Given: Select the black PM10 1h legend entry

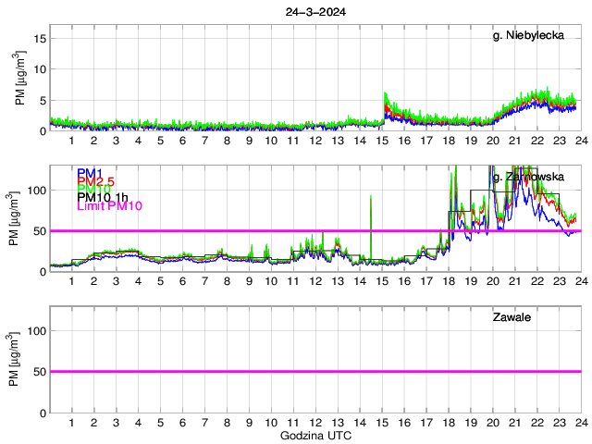Looking at the screenshot, I should tap(103, 197).
